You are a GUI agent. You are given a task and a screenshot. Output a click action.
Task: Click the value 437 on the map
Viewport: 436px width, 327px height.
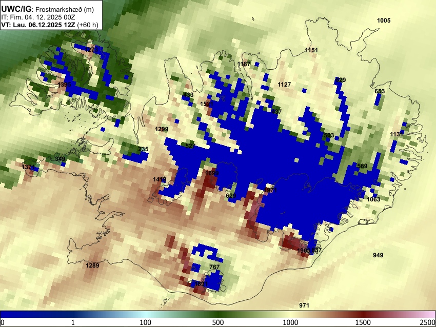276,112
